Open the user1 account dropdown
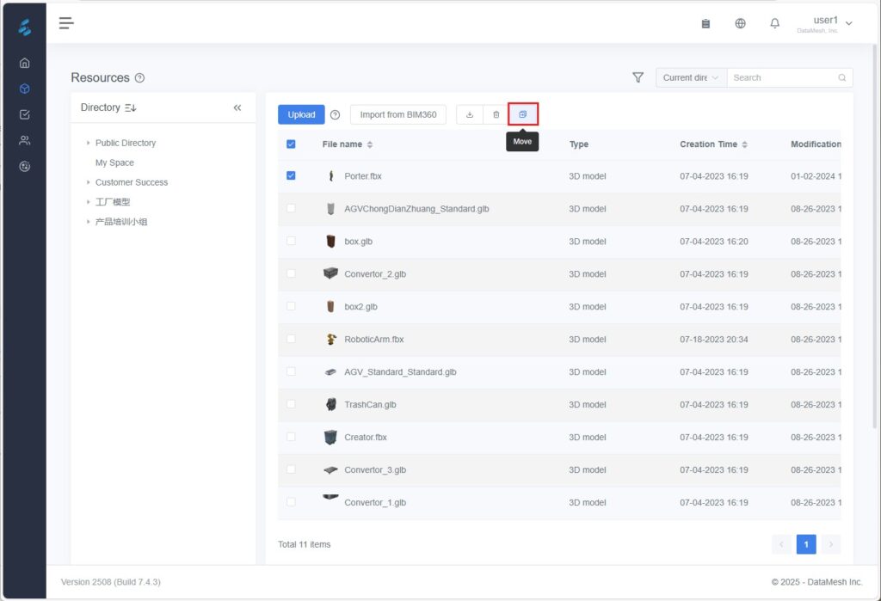 tap(831, 23)
